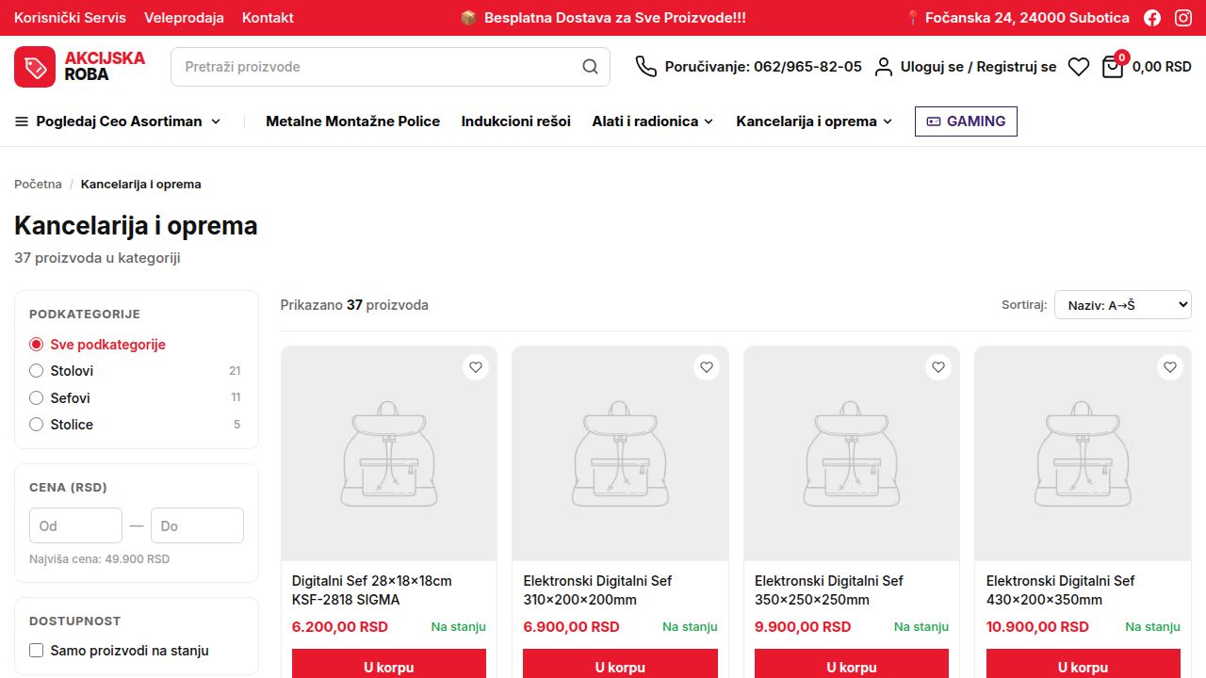Screen dimensions: 1206x678
Task: Open the wishlist heart in header
Action: [1079, 67]
